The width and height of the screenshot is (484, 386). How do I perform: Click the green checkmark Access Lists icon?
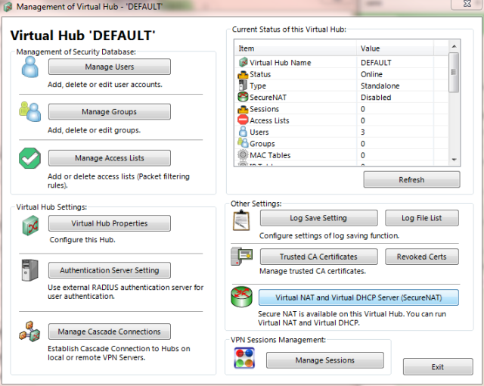coord(29,158)
